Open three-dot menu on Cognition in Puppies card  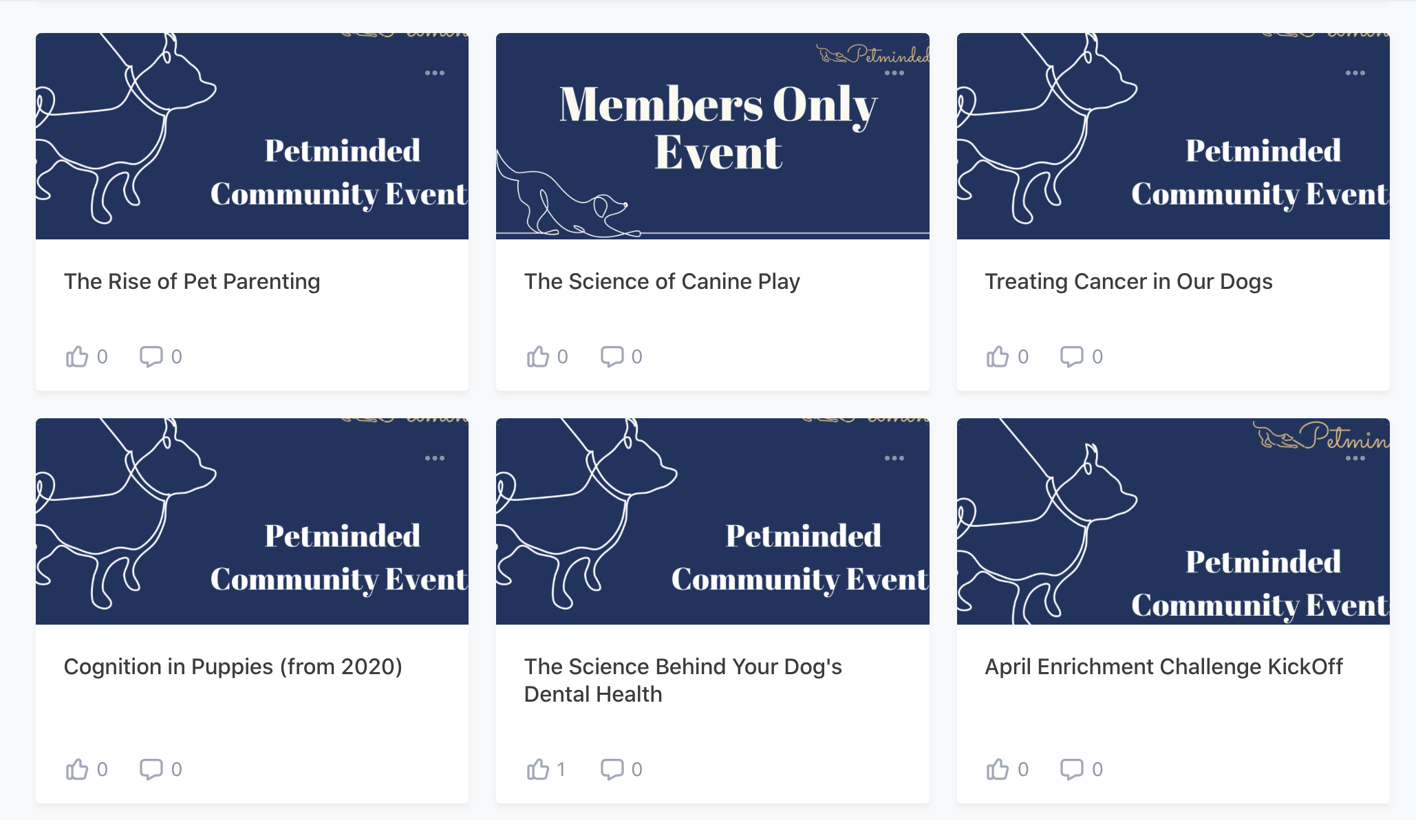435,458
